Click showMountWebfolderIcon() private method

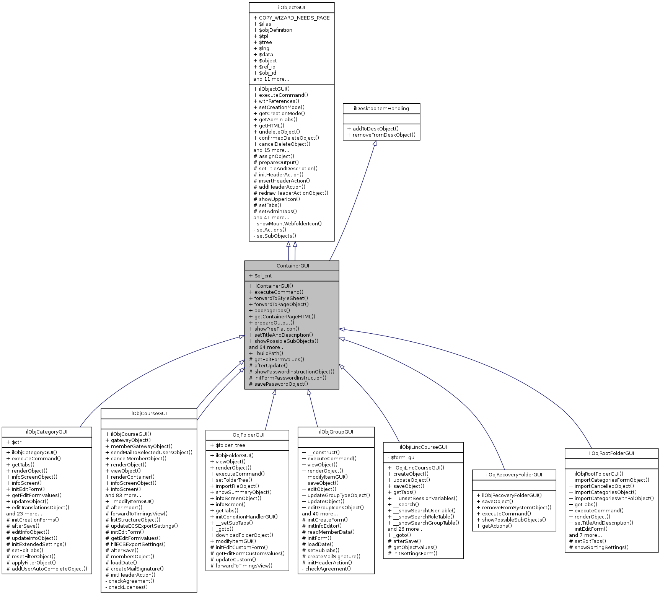(x=287, y=223)
